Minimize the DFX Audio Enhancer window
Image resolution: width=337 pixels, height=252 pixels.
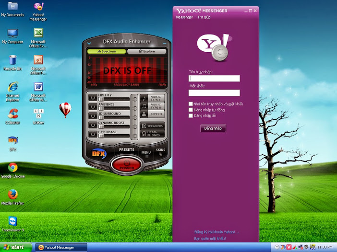click(x=164, y=44)
